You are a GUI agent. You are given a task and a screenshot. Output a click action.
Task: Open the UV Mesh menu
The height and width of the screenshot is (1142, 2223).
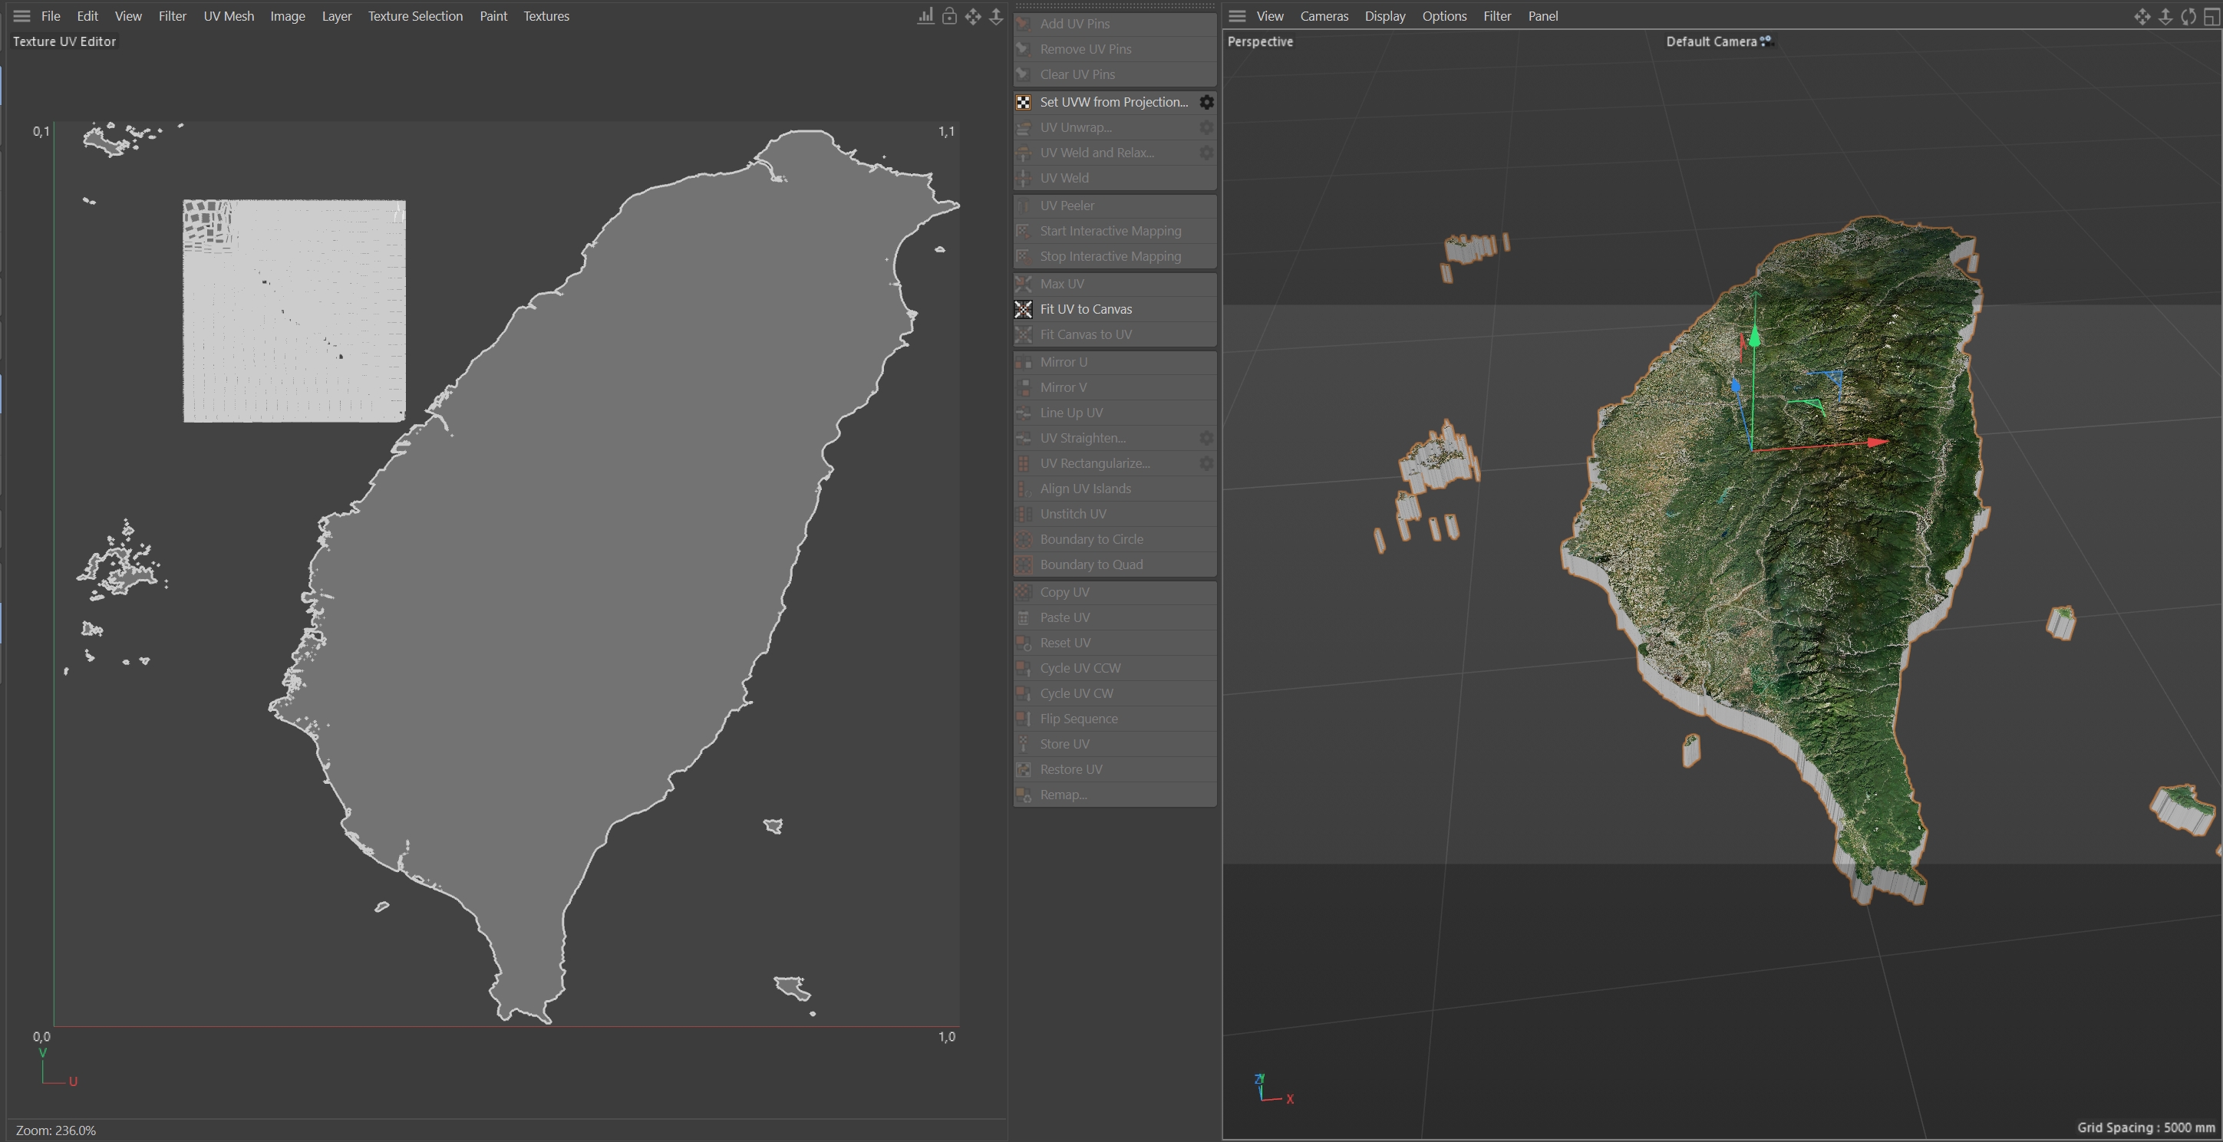(229, 16)
